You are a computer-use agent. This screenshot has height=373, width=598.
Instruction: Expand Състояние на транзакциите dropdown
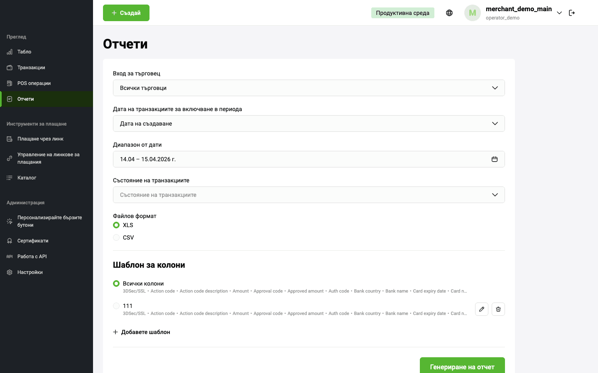(309, 195)
